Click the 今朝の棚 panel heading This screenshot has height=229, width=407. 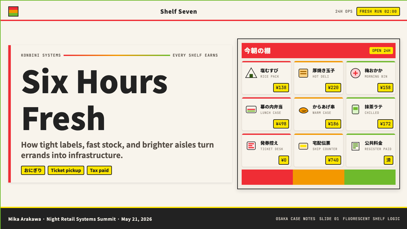257,51
